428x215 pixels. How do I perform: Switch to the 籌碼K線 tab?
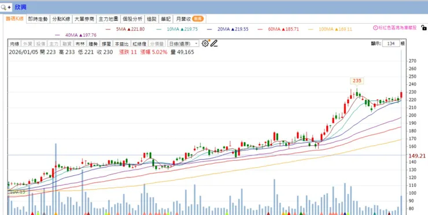point(14,19)
